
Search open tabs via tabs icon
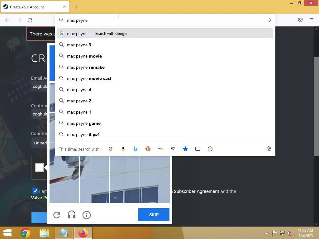point(198,149)
